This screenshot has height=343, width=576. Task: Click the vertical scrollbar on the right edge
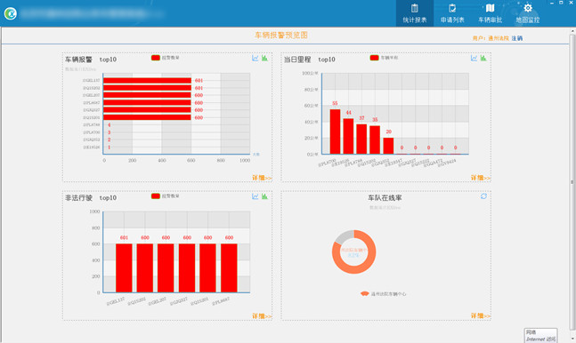tap(572, 182)
